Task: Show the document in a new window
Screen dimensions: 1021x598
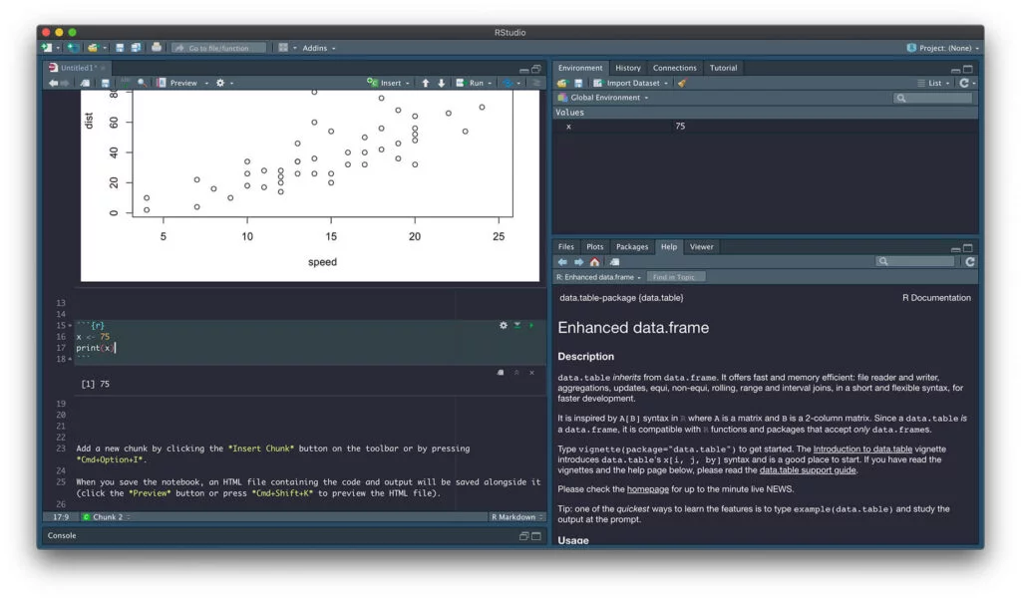Action: coord(85,83)
